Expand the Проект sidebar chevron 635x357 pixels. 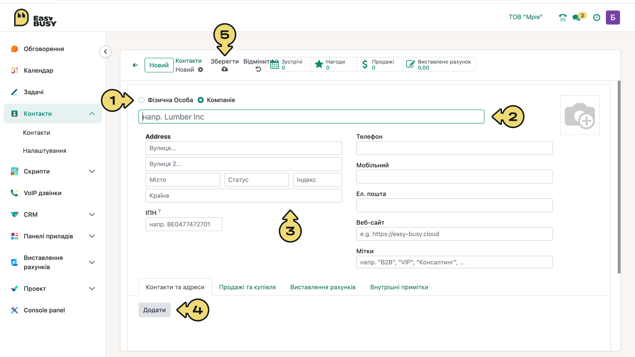click(x=92, y=289)
